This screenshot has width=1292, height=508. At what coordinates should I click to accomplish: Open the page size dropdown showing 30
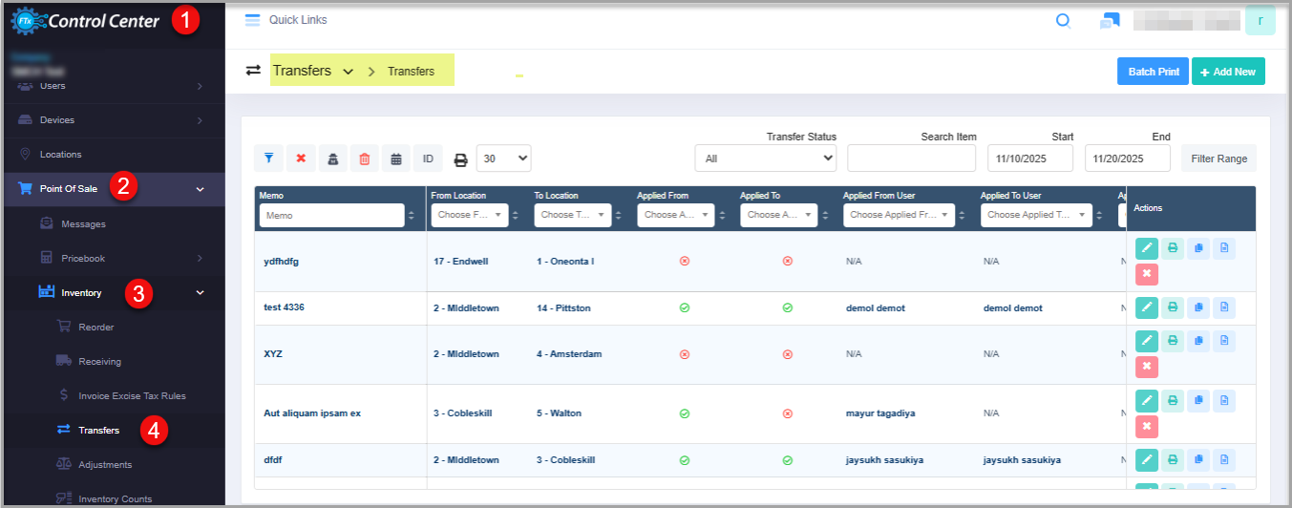pos(503,159)
